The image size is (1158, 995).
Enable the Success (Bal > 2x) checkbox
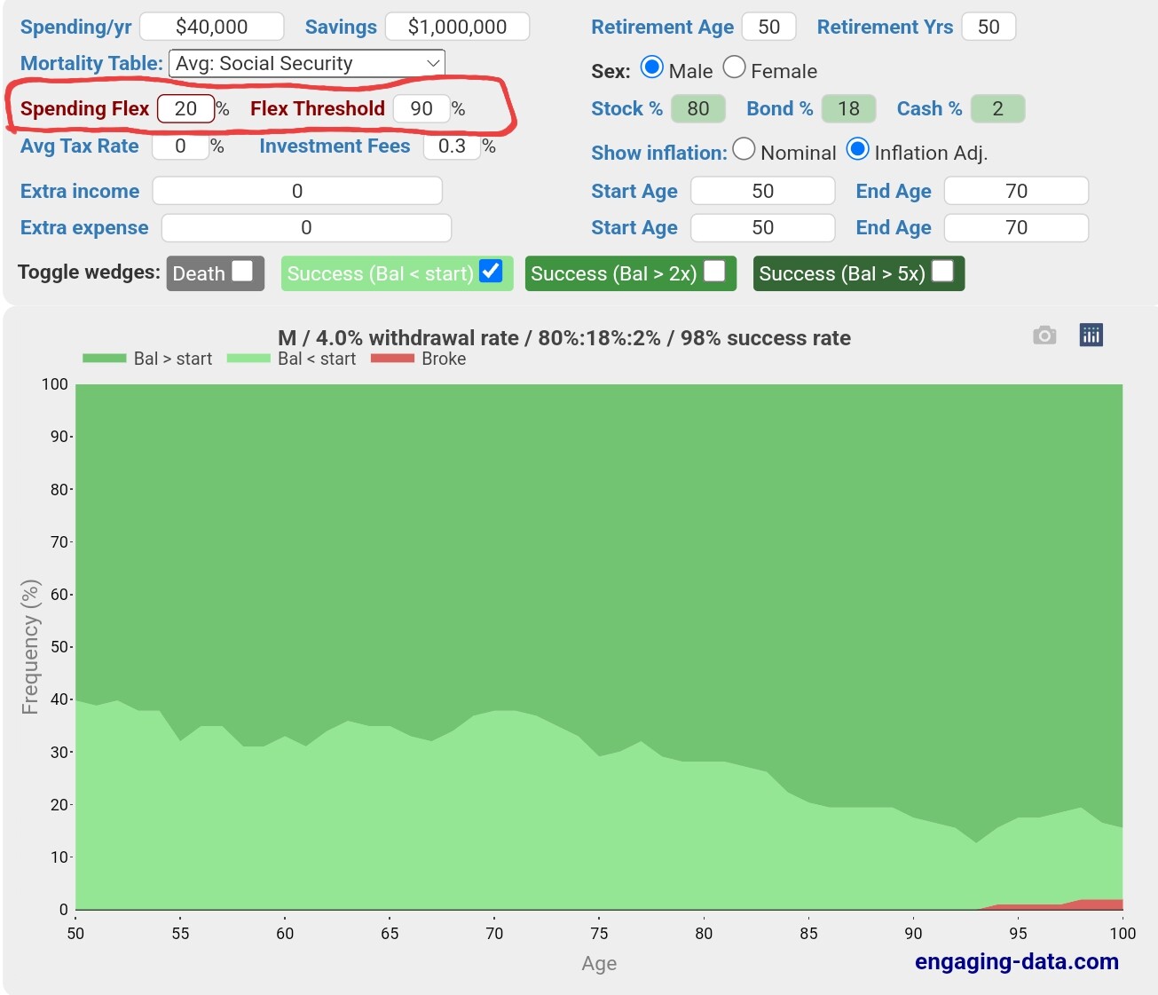click(x=714, y=271)
